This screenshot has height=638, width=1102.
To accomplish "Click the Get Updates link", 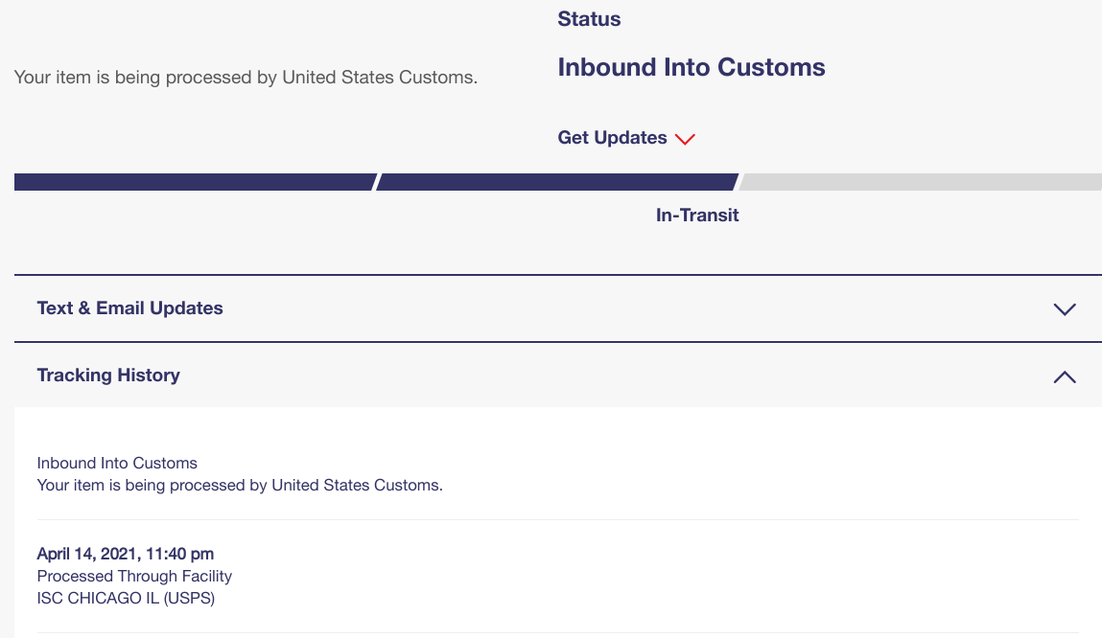I will tap(612, 137).
